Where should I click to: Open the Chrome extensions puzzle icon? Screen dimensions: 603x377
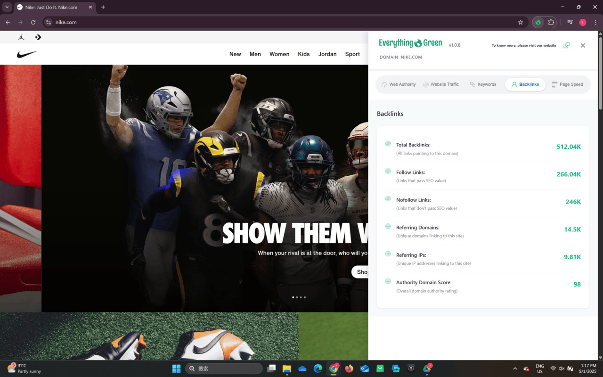tap(551, 22)
